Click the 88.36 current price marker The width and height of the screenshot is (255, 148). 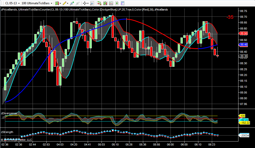coord(243,56)
